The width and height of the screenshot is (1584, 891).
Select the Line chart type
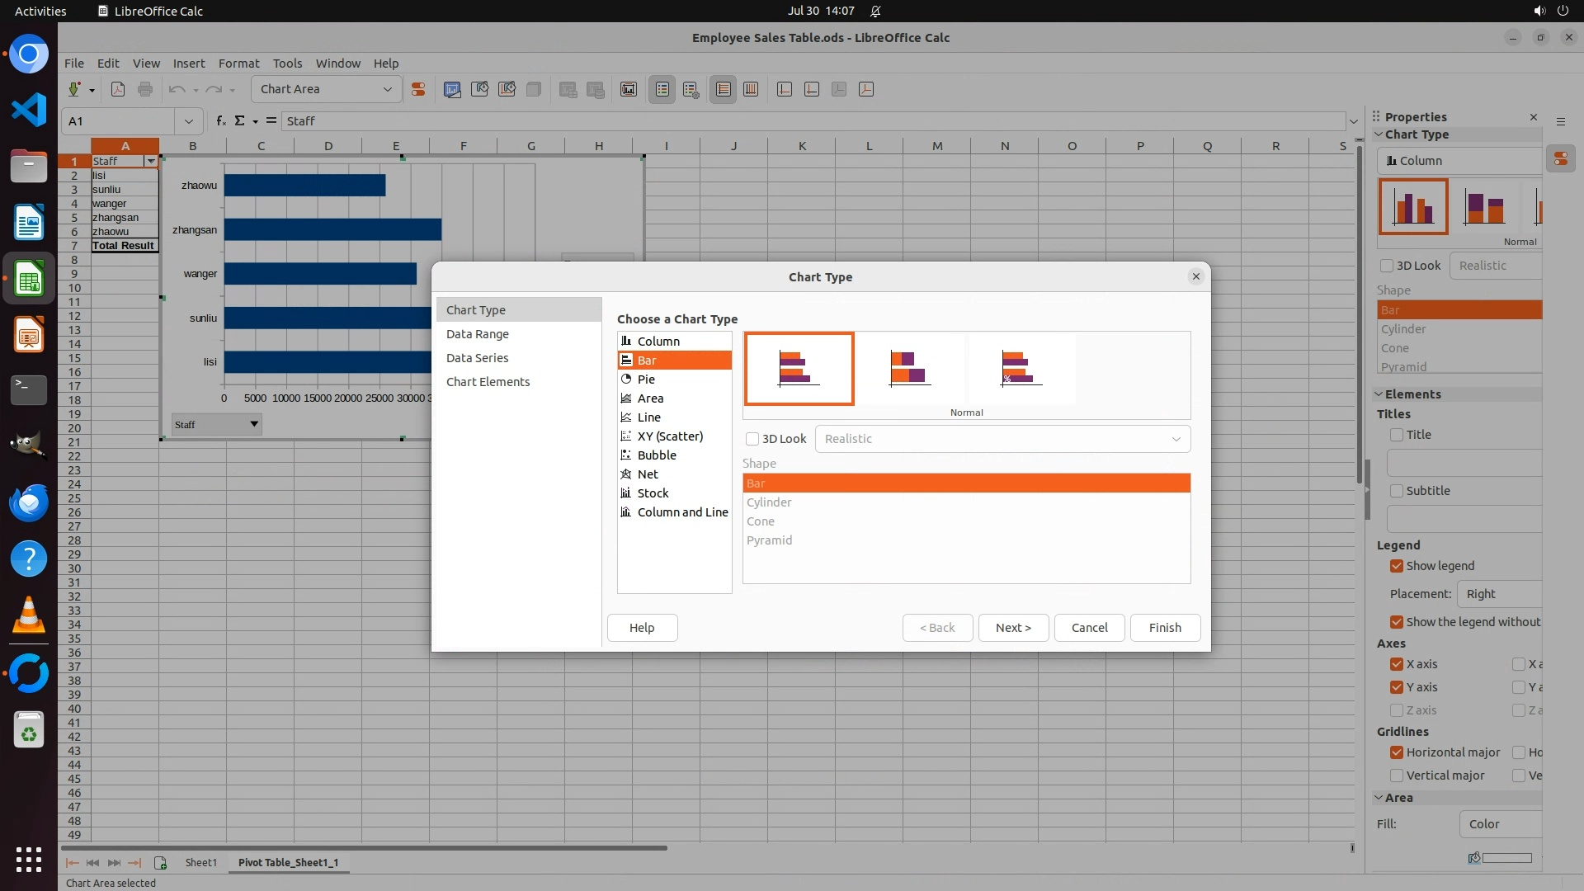(x=648, y=417)
